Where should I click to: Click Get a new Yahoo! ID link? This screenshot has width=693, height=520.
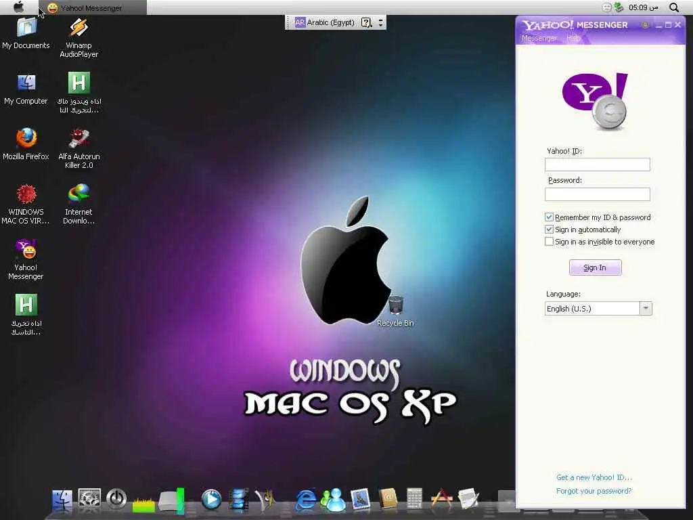(x=594, y=477)
